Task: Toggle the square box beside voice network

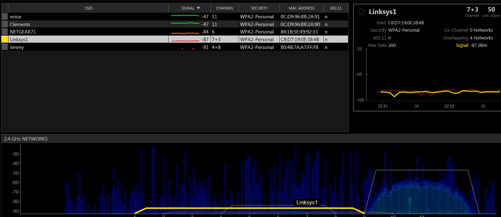Action: click(5, 17)
